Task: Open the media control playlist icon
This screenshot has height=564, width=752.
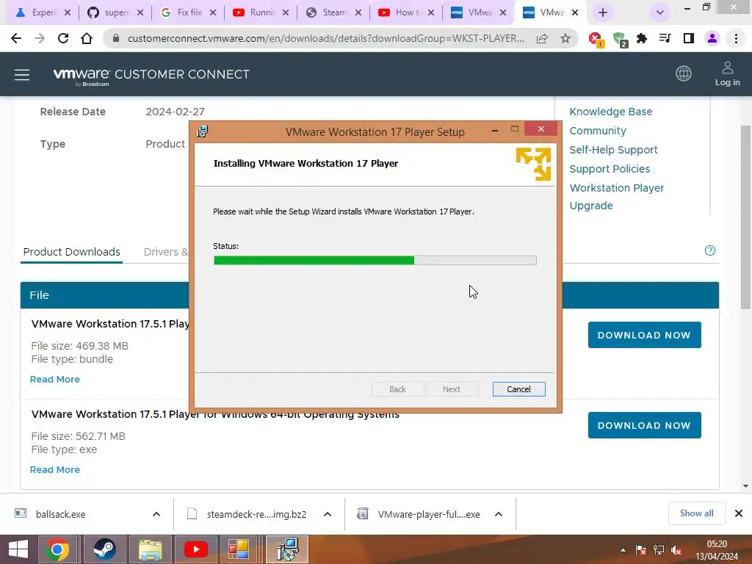Action: pyautogui.click(x=665, y=38)
